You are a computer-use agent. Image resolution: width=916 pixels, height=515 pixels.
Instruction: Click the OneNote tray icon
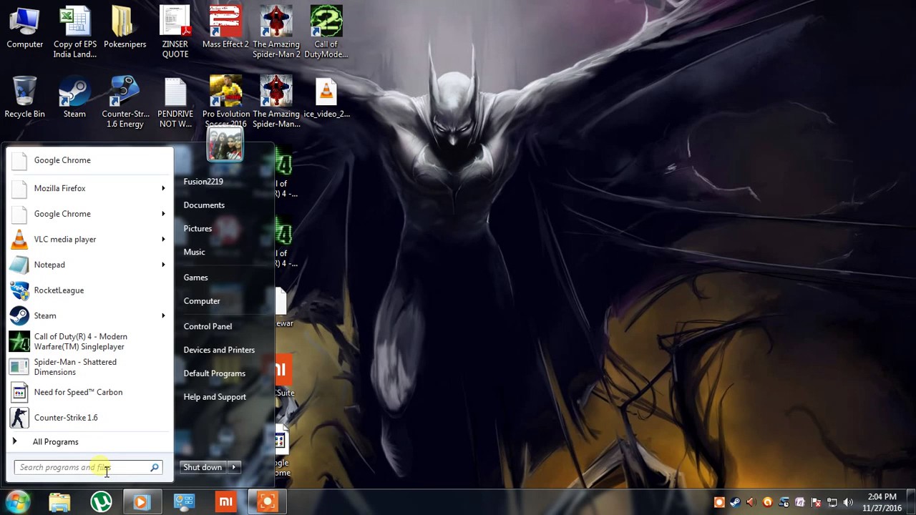[800, 502]
